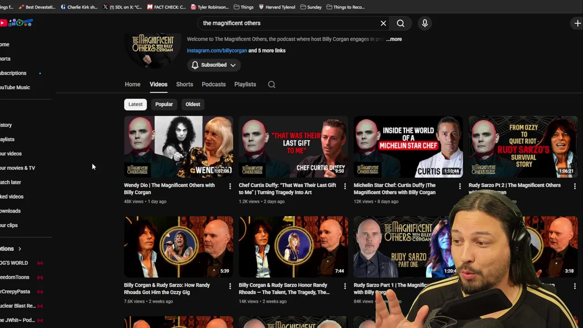Open menu for Wendy Dio video

(x=230, y=186)
